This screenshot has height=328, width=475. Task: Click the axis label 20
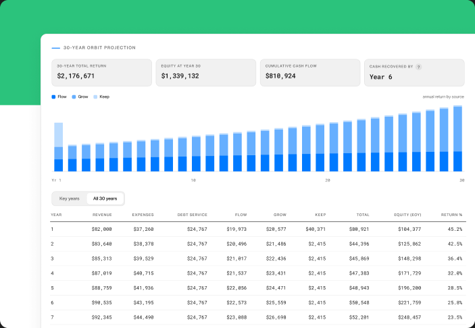[328, 180]
